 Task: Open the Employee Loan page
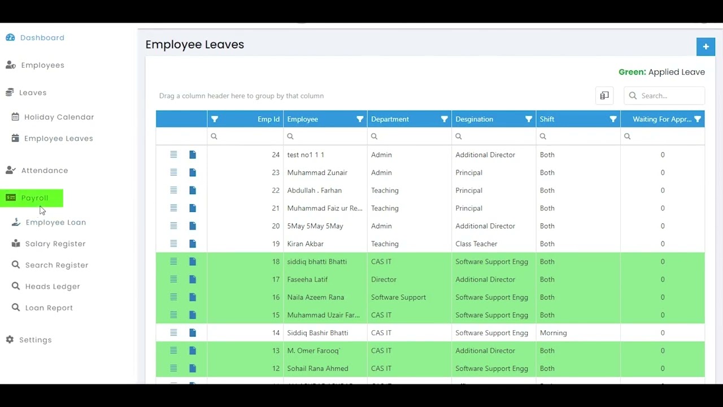pos(49,222)
